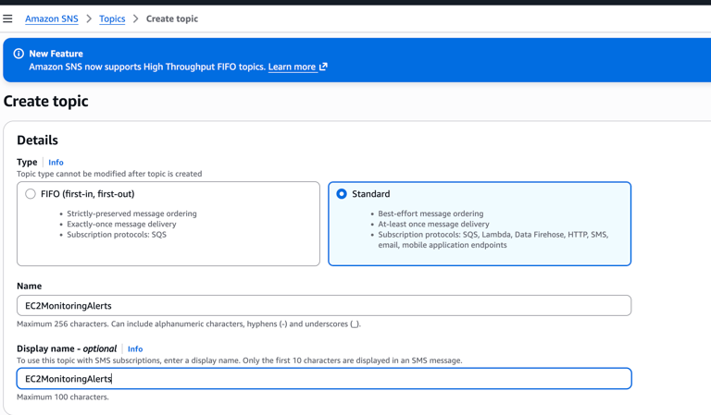Click the 'Maximum 256 characters' hint text

189,324
